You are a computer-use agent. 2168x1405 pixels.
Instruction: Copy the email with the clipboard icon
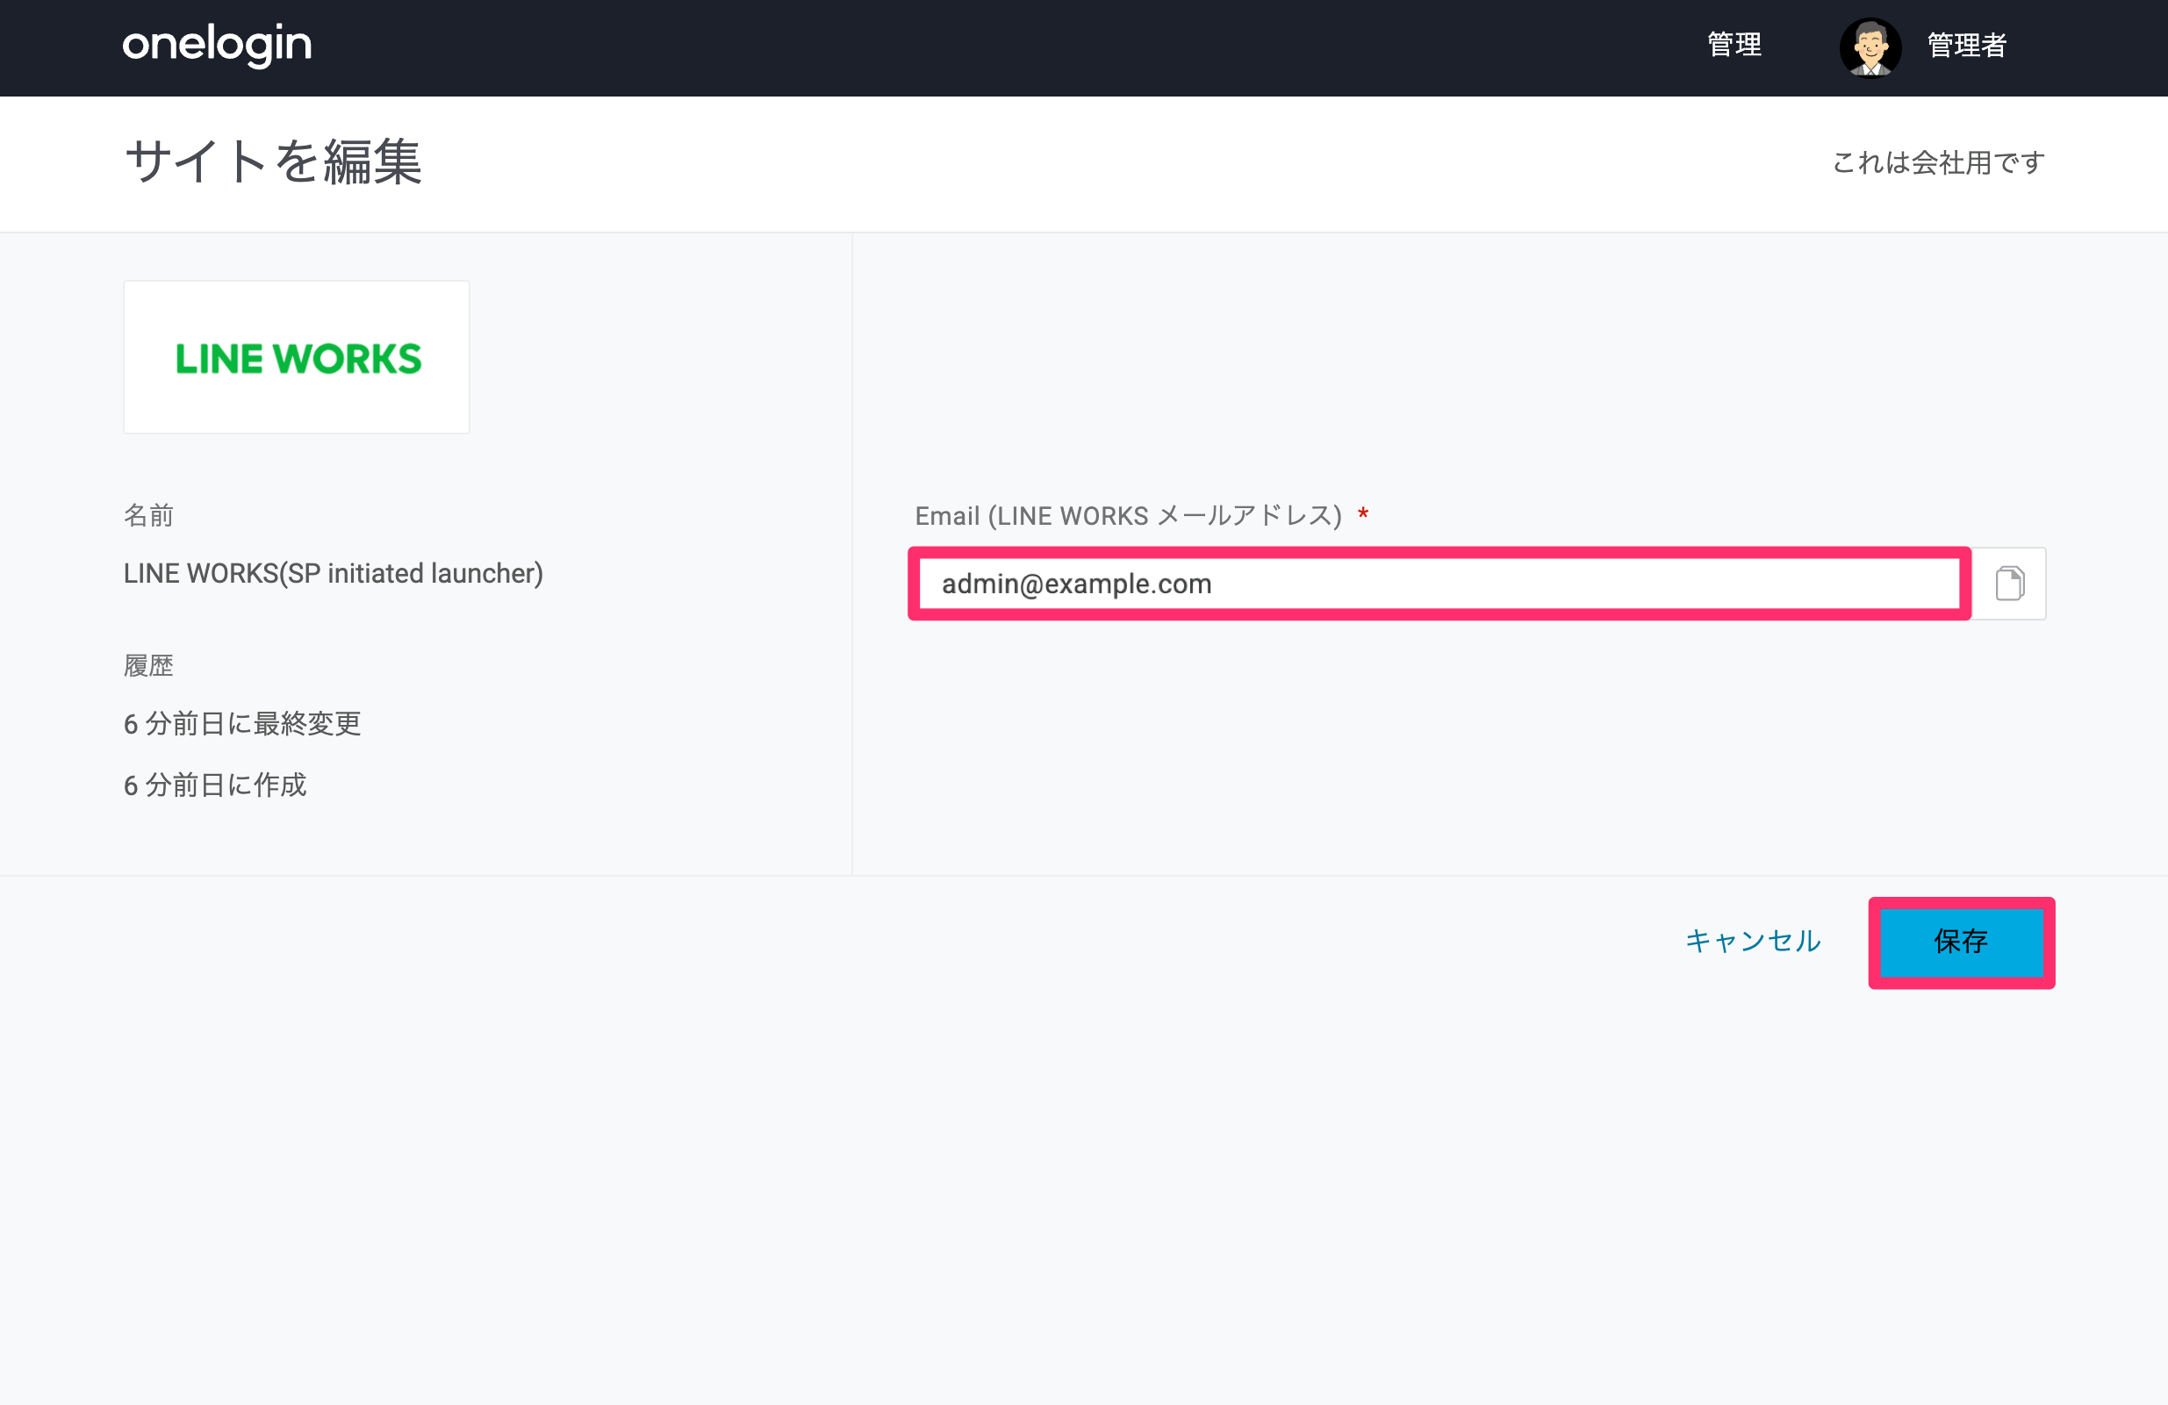click(2009, 584)
